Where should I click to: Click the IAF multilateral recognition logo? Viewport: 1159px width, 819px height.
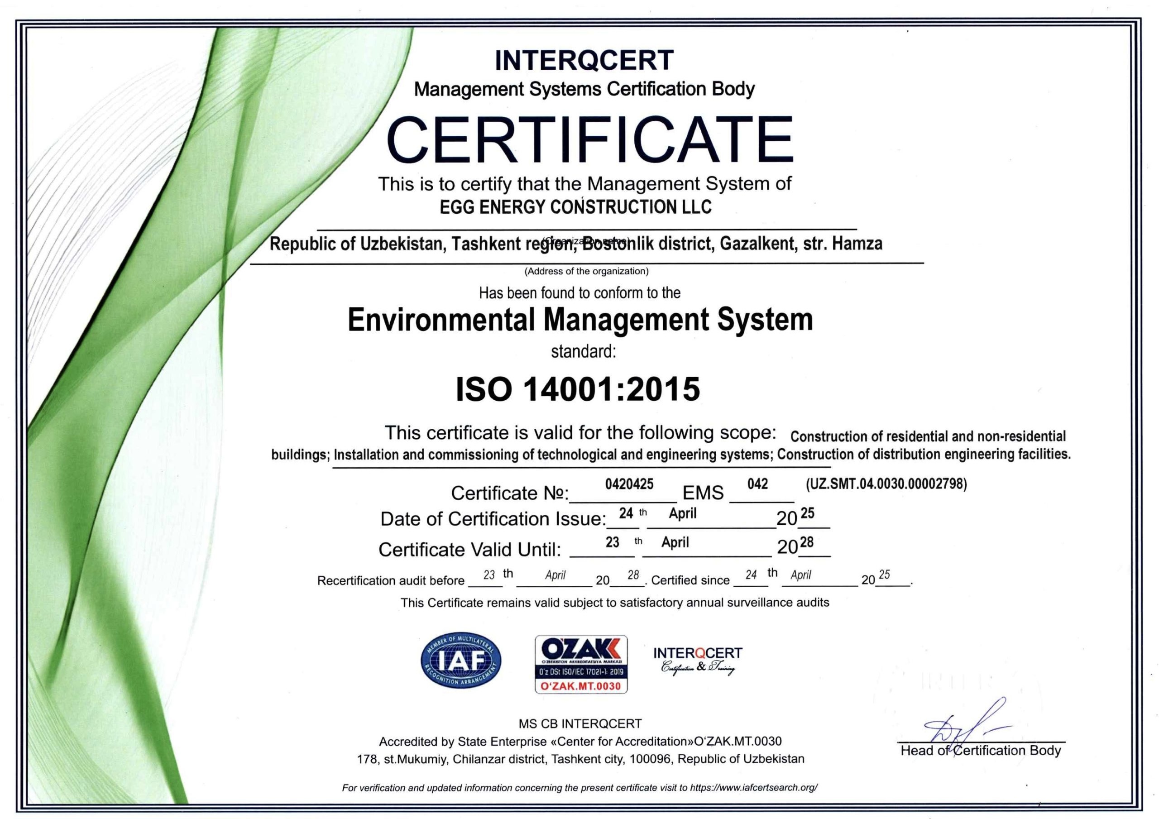coord(461,660)
